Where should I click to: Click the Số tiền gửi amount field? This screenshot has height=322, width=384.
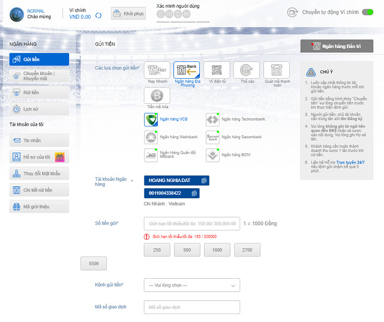point(192,223)
